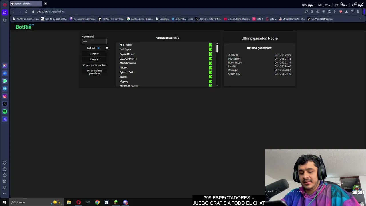Screen dimensions: 366x206
Task: Open Messenger in the sidebar
Action: [x=5, y=73]
